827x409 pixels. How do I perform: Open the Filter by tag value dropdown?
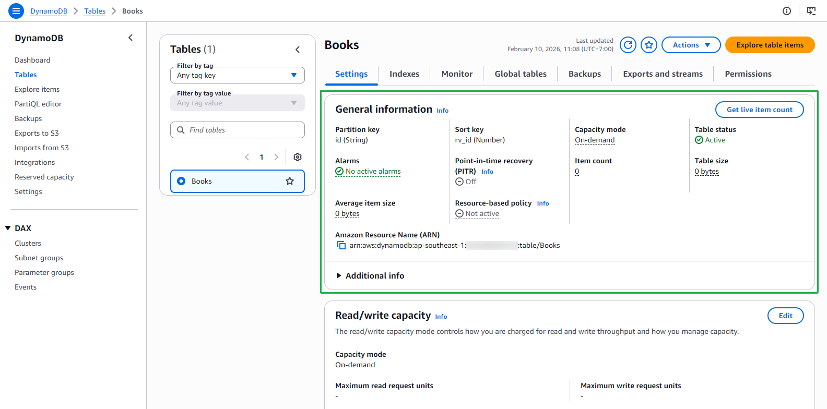(238, 103)
